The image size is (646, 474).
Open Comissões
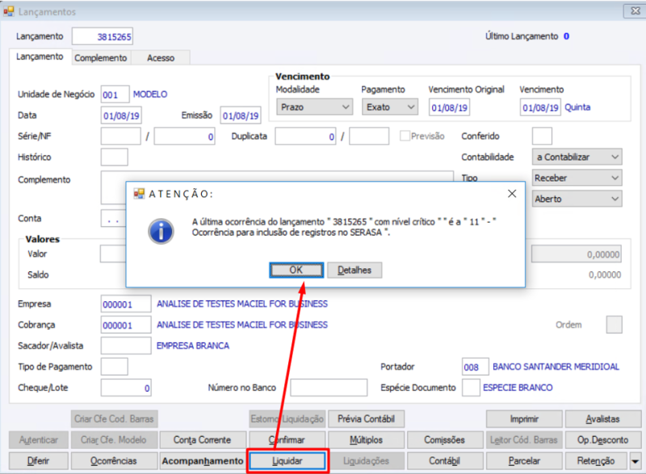click(x=445, y=440)
